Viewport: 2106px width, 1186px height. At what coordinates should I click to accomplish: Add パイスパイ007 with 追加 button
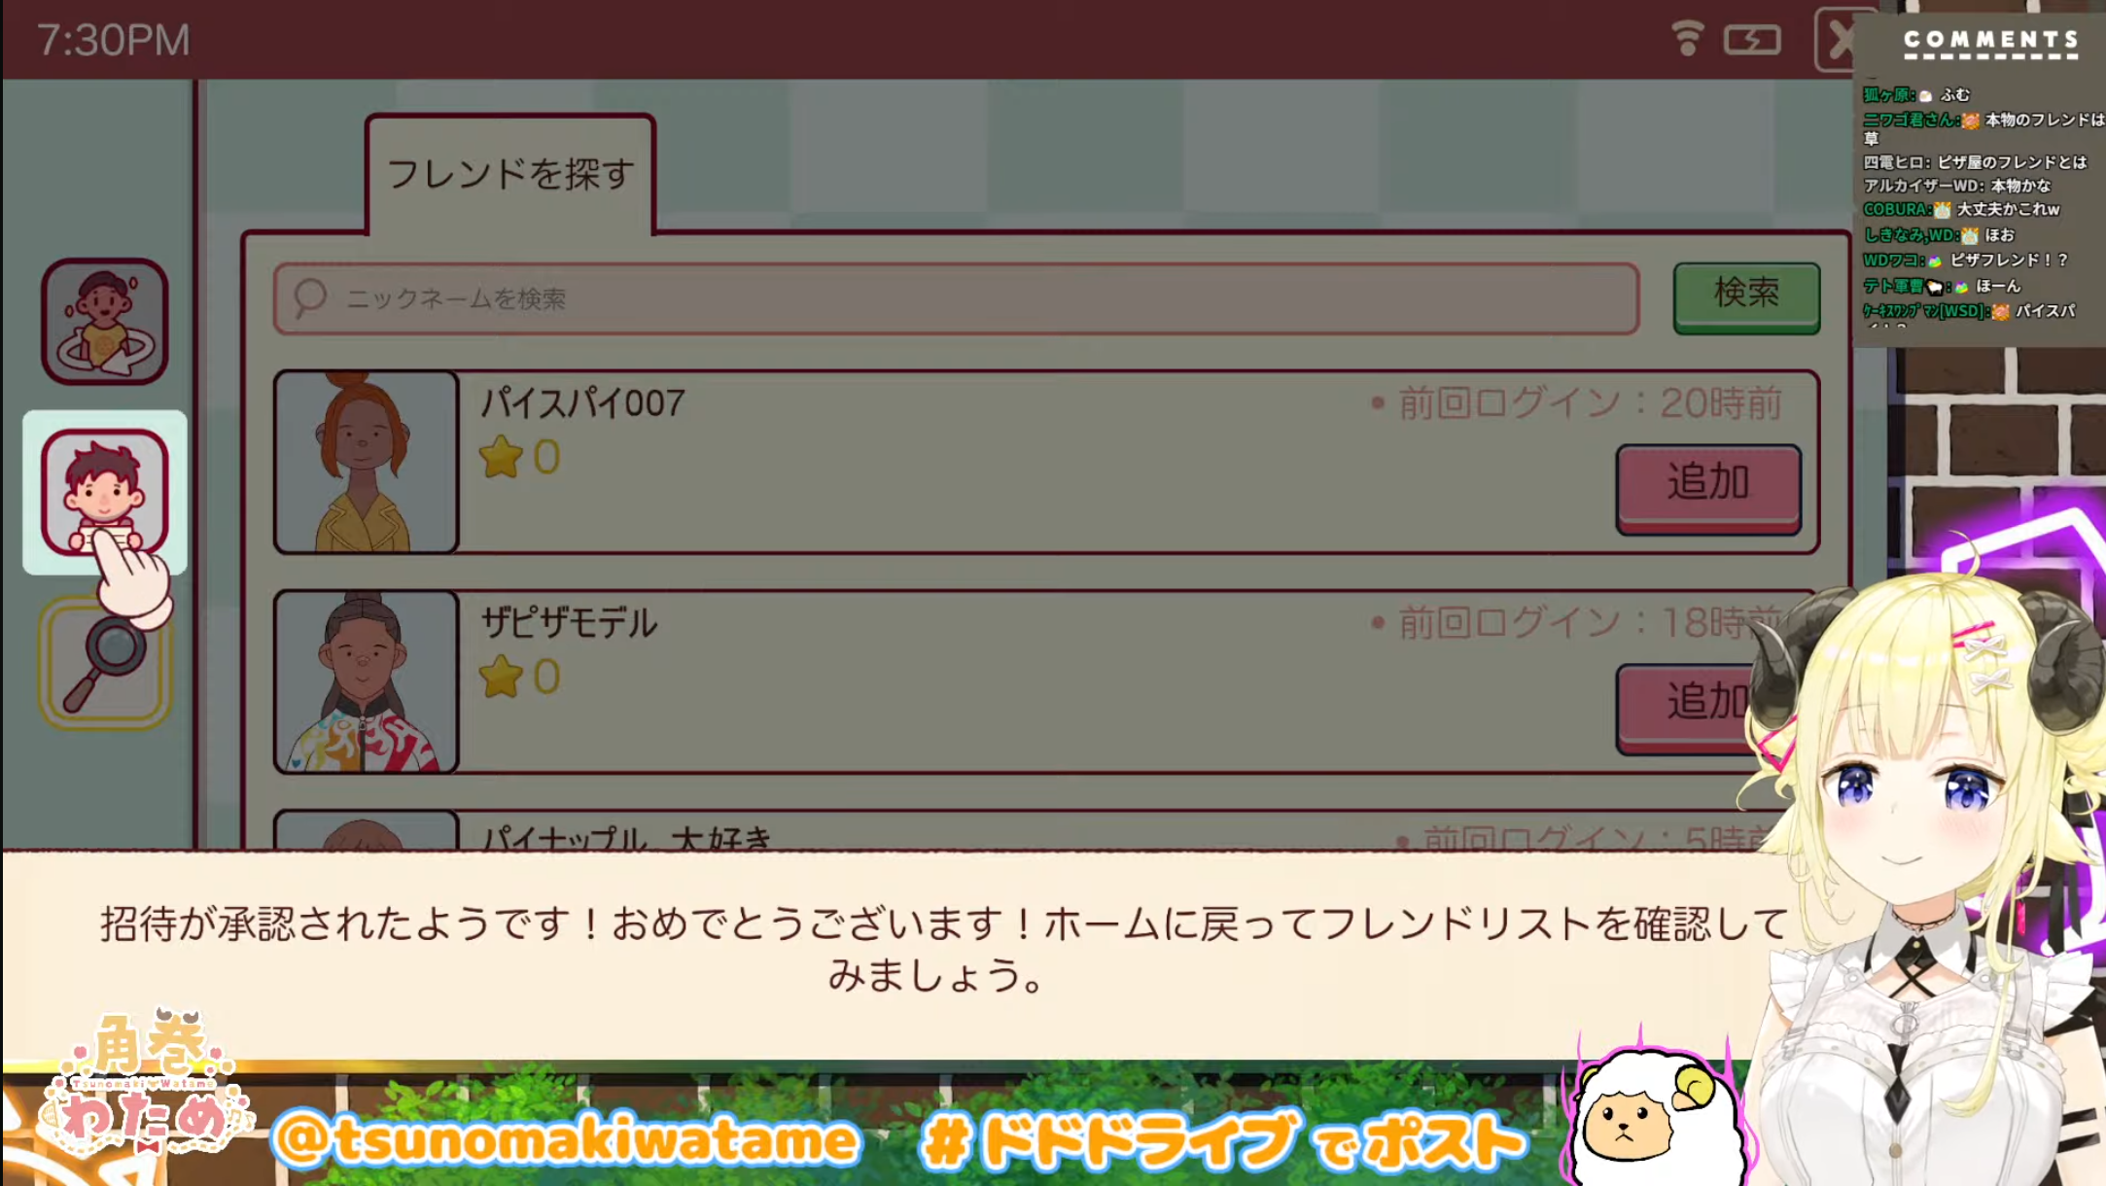(x=1708, y=487)
